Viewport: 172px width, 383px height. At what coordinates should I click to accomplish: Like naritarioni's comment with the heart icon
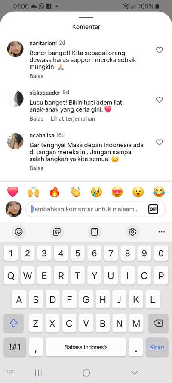pos(159,50)
